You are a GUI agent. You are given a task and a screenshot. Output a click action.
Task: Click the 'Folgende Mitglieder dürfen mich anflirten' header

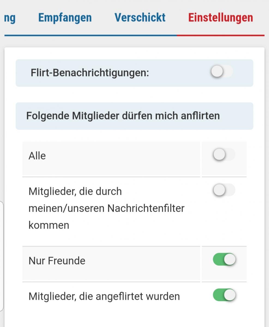click(123, 116)
